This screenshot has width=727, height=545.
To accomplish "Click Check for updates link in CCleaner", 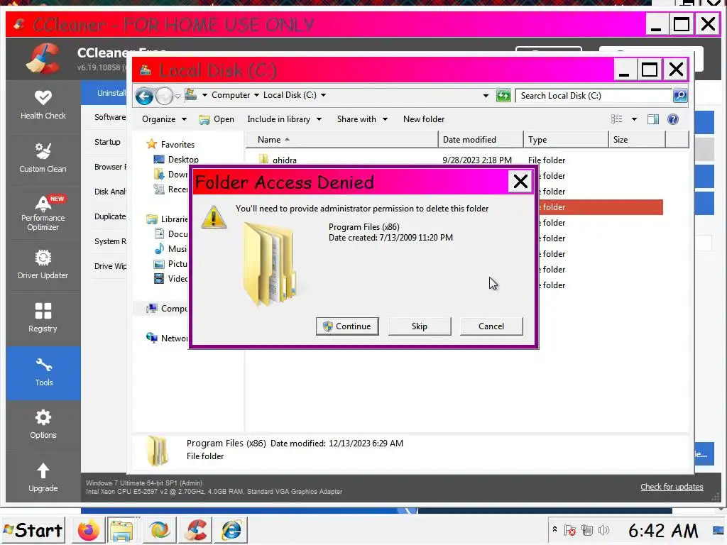I will (672, 487).
